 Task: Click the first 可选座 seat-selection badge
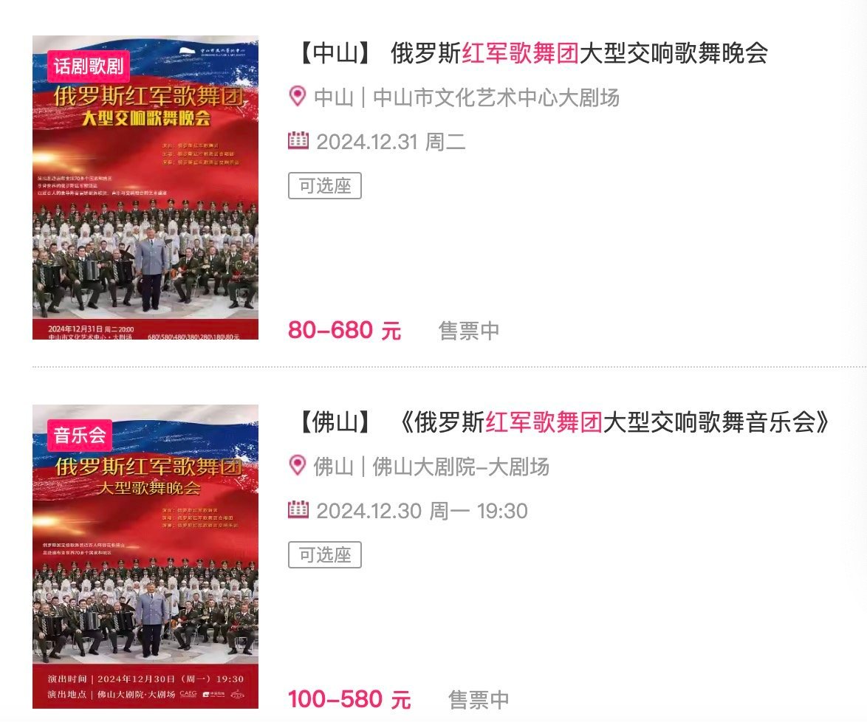point(325,186)
